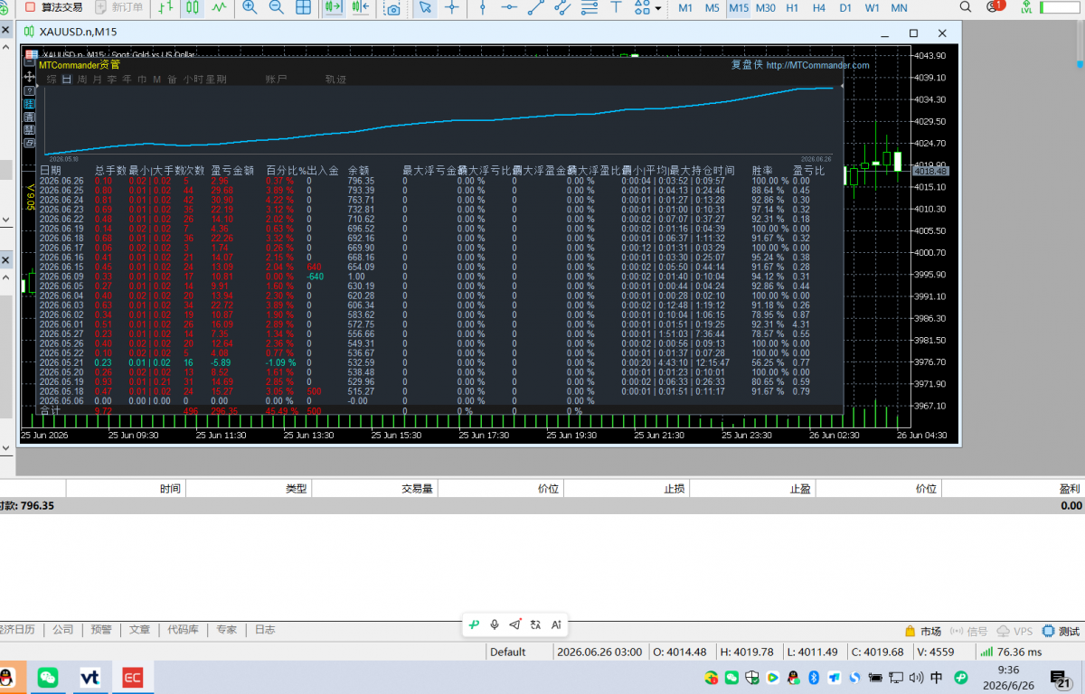Screen dimensions: 1085x694
Task: Open WeChat from the taskbar
Action: (x=47, y=677)
